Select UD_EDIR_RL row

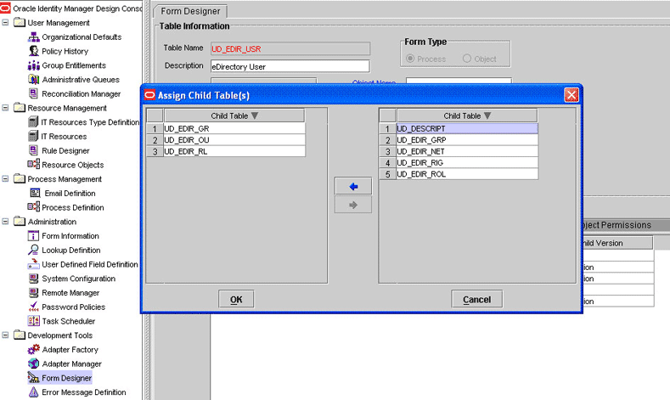(x=234, y=152)
